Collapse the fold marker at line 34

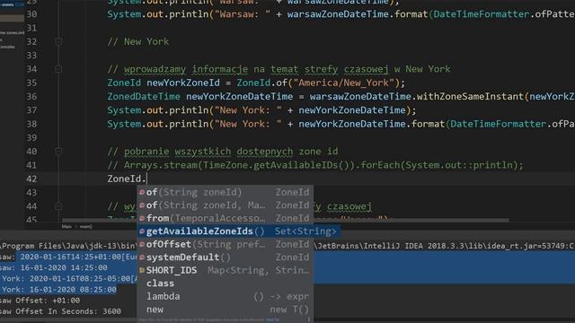coord(58,69)
